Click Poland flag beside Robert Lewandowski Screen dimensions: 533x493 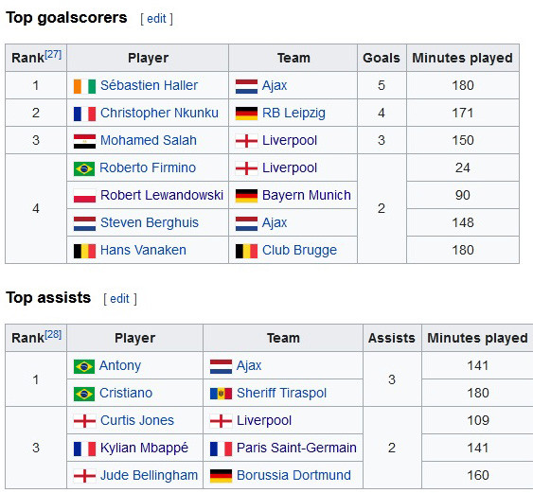pyautogui.click(x=84, y=196)
